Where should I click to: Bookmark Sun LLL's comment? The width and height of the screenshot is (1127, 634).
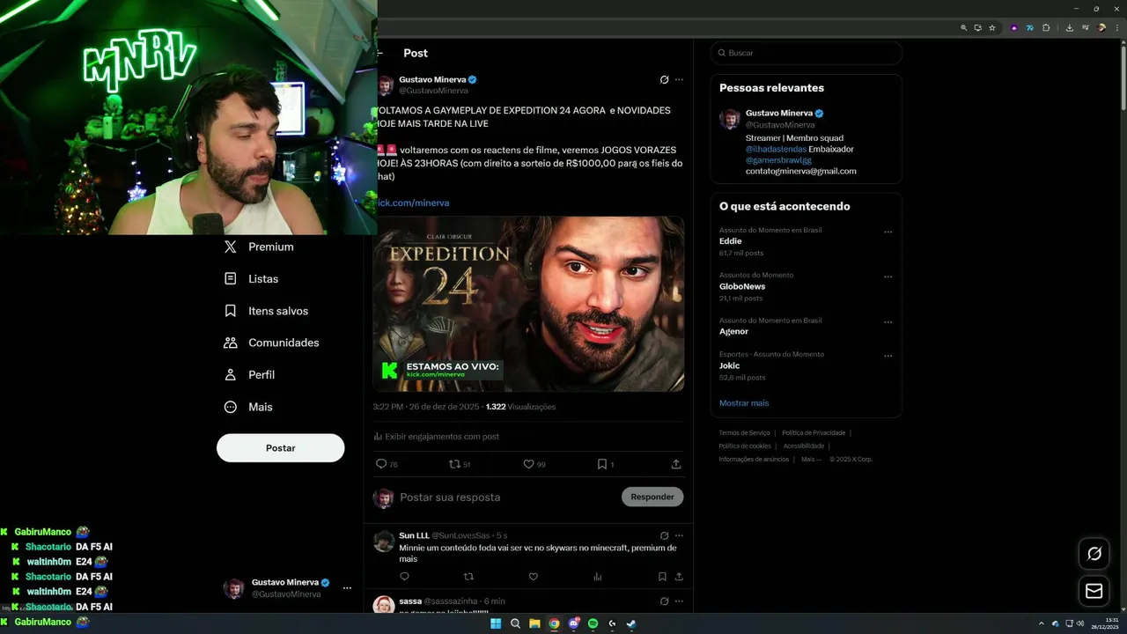coord(662,577)
